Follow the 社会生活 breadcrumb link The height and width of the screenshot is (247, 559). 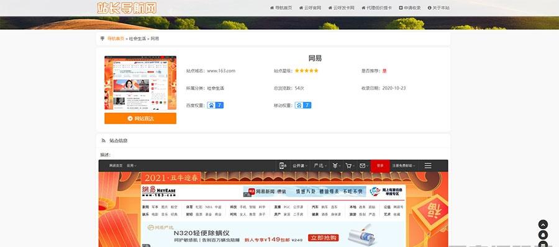click(x=137, y=38)
